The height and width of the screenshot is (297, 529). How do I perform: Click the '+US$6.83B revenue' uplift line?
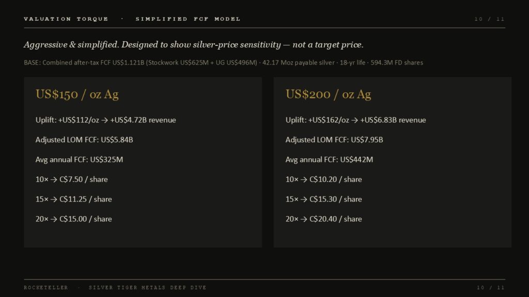coord(355,120)
